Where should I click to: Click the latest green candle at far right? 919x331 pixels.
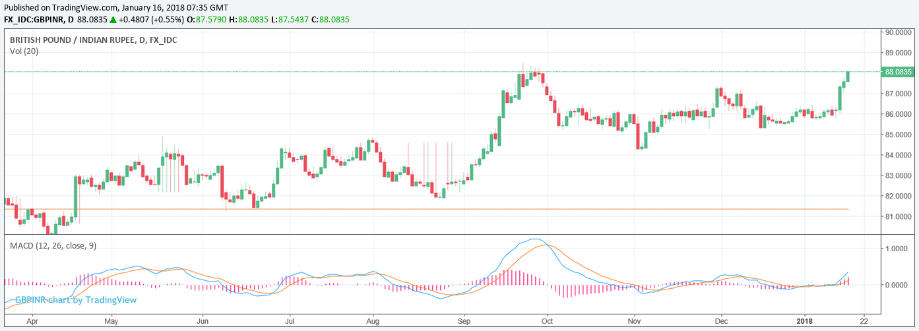[x=847, y=76]
